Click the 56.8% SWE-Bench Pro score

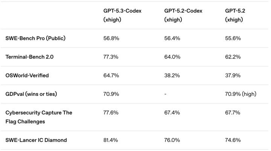(x=111, y=38)
